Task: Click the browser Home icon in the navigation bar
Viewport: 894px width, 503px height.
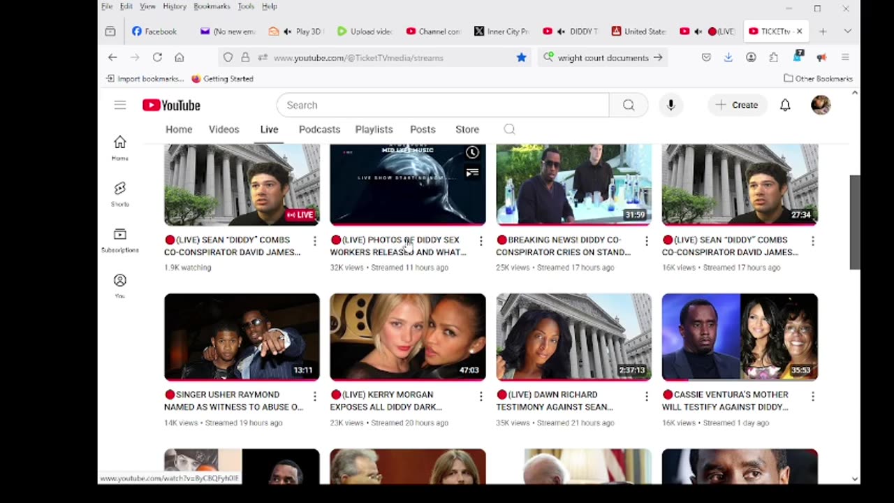Action: (x=179, y=57)
